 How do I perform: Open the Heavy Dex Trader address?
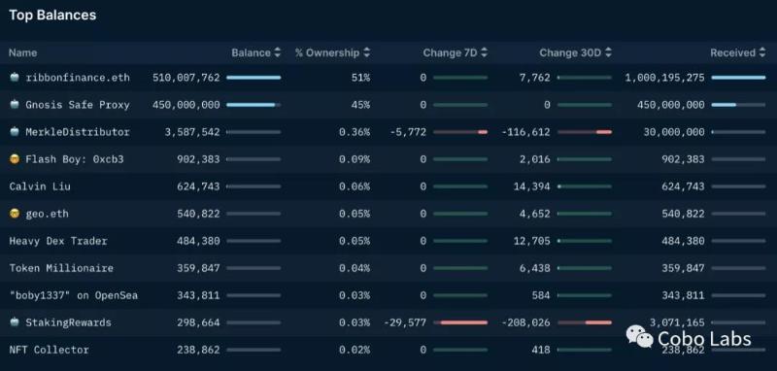(x=58, y=241)
